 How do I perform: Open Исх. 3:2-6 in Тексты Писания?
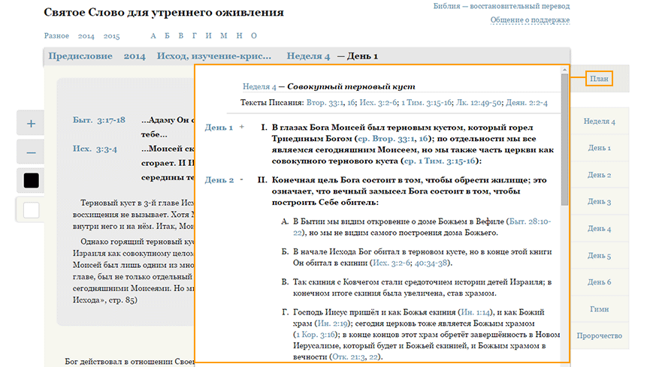tap(379, 103)
